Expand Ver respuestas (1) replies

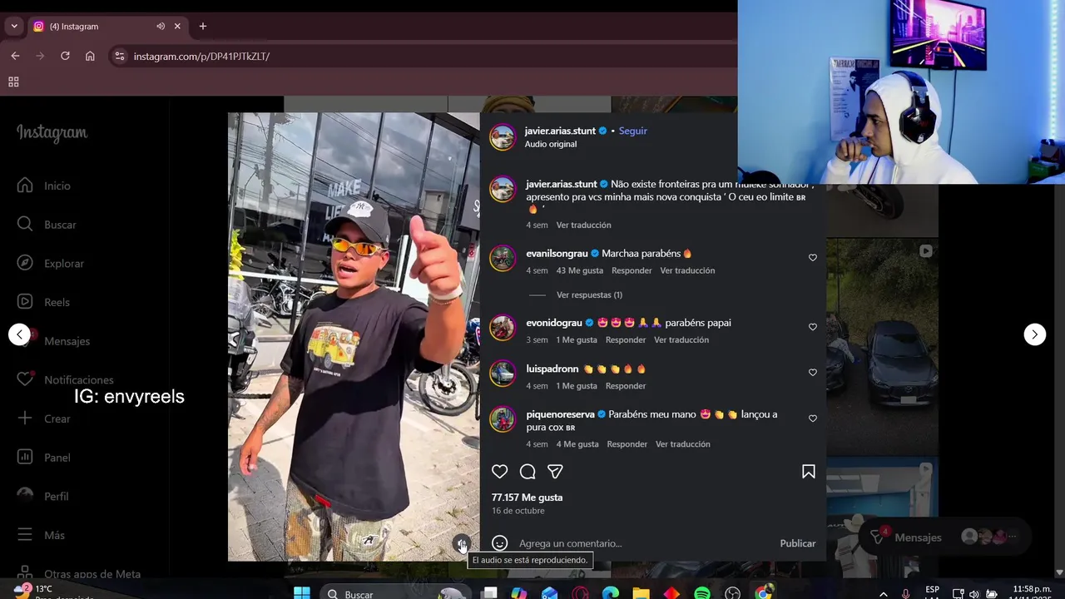click(x=589, y=295)
